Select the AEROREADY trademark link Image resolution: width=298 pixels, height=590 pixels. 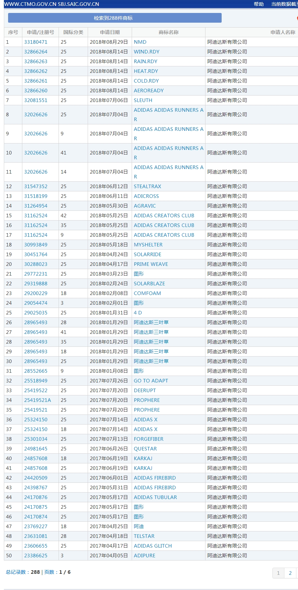click(149, 91)
